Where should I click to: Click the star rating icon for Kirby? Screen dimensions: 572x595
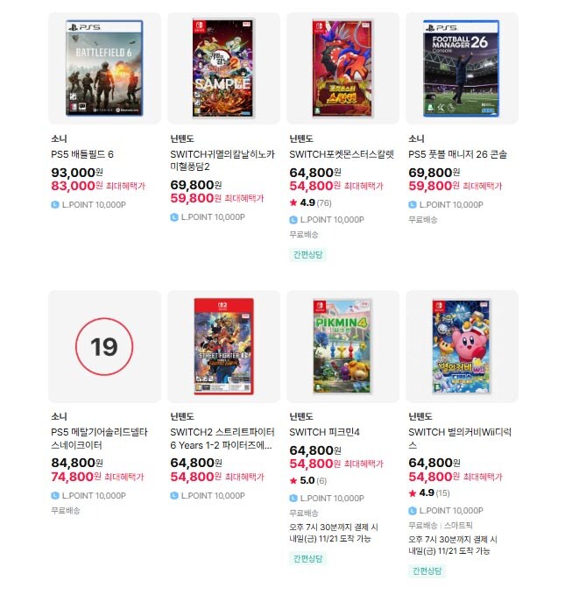[x=413, y=493]
